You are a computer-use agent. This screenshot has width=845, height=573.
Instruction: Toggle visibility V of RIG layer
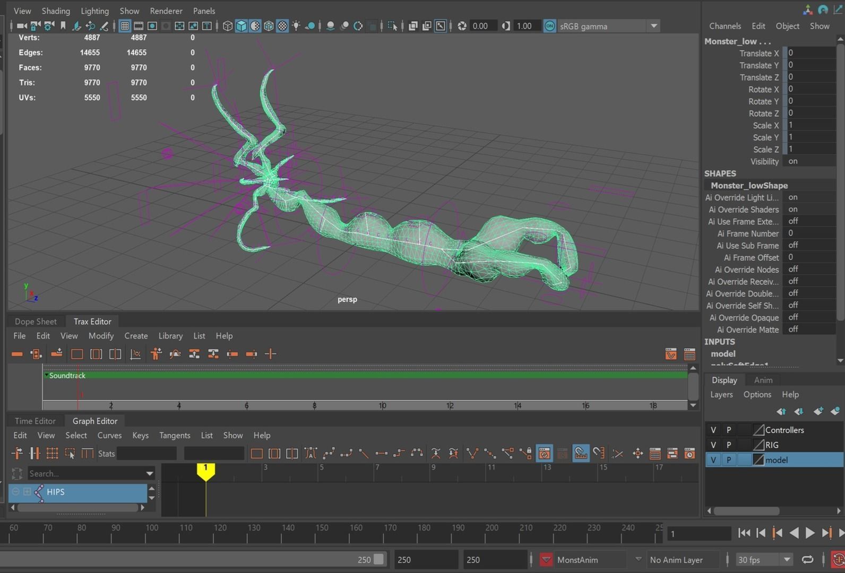(713, 445)
